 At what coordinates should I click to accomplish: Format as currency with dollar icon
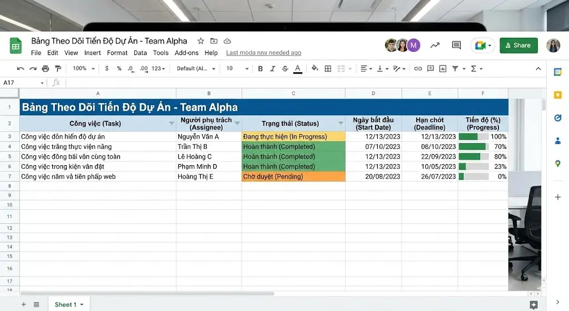(x=107, y=68)
